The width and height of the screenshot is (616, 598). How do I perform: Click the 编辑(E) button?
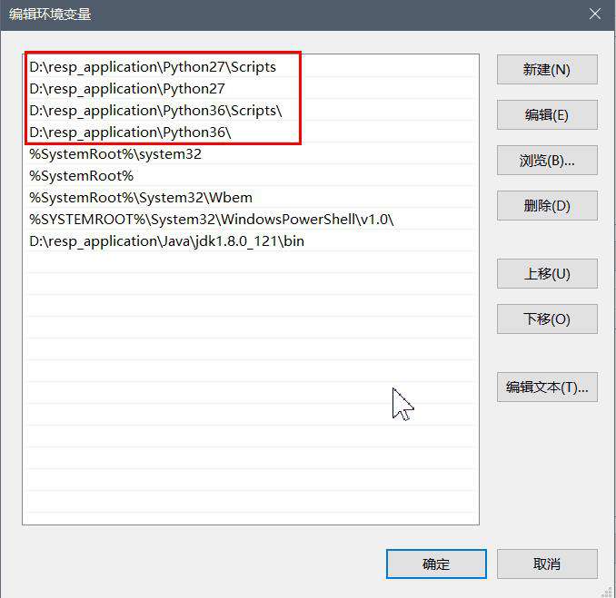(x=547, y=114)
